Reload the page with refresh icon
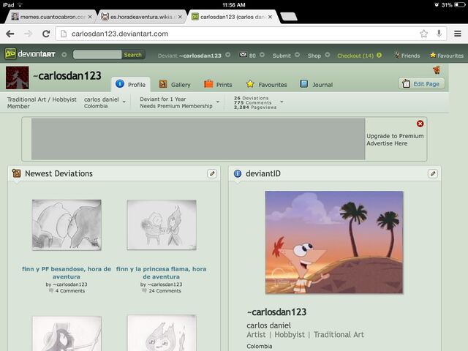468x351 pixels. 46,34
